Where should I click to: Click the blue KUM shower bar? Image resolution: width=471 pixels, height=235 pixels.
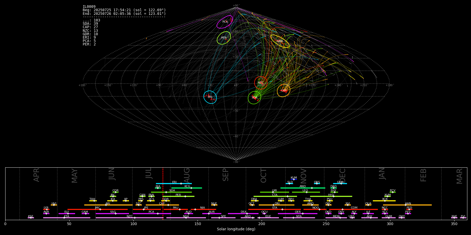click(294, 179)
